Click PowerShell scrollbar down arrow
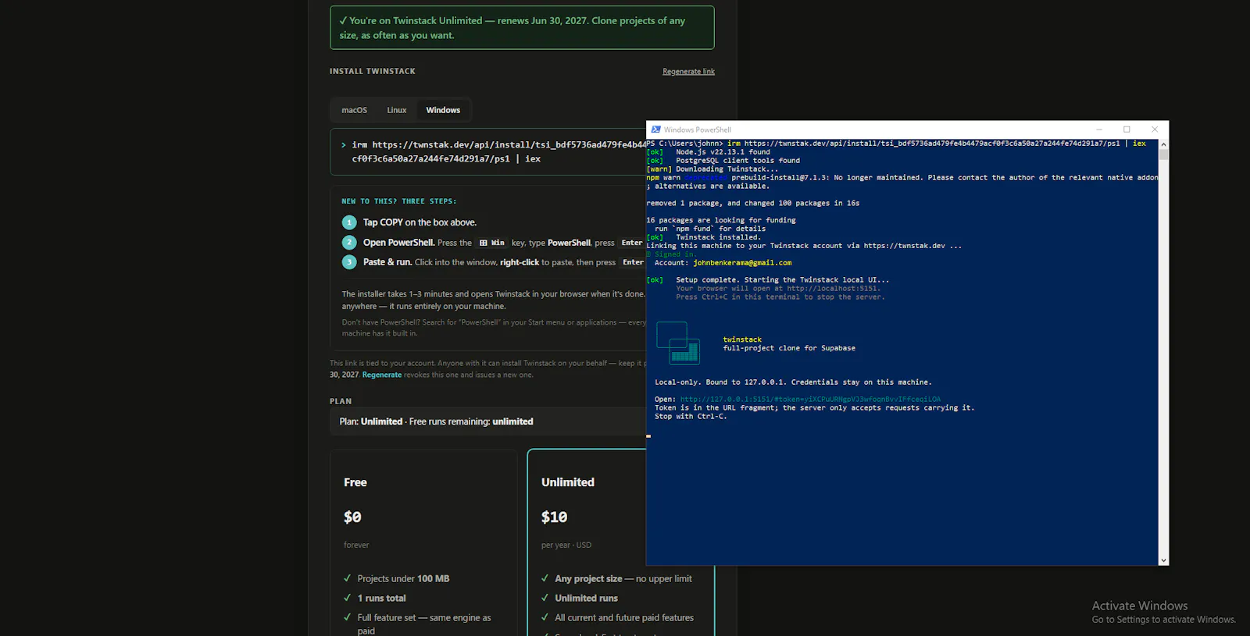This screenshot has width=1250, height=636. 1163,560
